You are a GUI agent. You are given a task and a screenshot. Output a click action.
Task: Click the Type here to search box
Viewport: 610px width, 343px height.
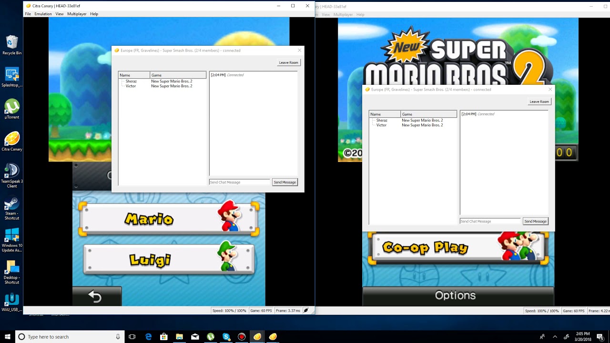[x=69, y=337]
